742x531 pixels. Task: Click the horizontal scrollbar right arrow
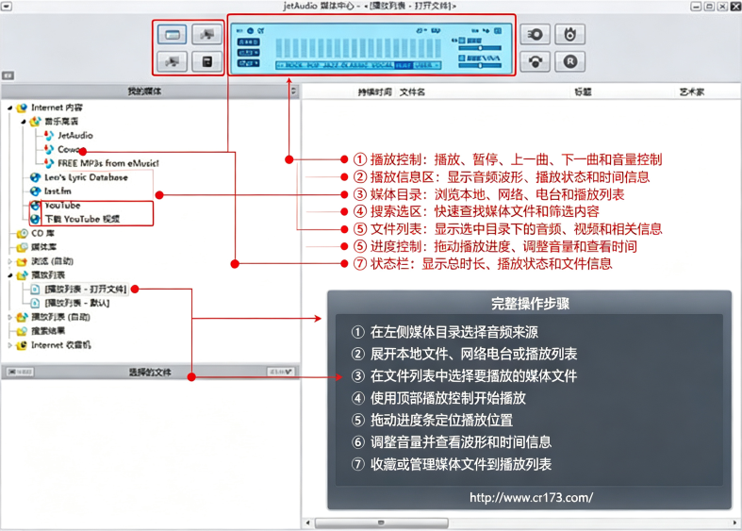tap(734, 523)
